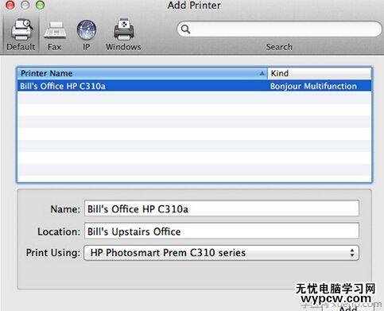Select the Bill's Office HP C310a row
The width and height of the screenshot is (384, 311).
[x=195, y=86]
